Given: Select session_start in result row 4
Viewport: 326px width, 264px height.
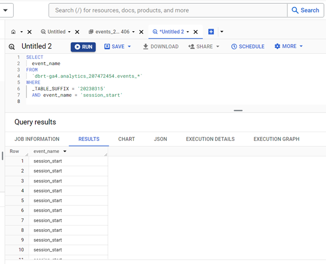Looking at the screenshot, I should coord(48,191).
